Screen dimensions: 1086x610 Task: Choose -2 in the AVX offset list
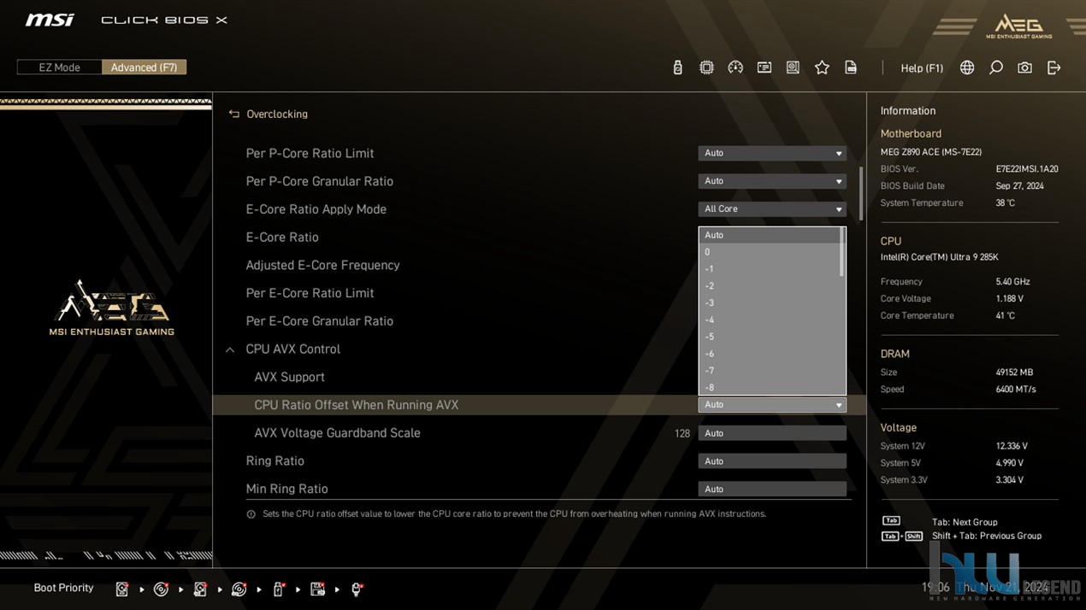click(770, 286)
